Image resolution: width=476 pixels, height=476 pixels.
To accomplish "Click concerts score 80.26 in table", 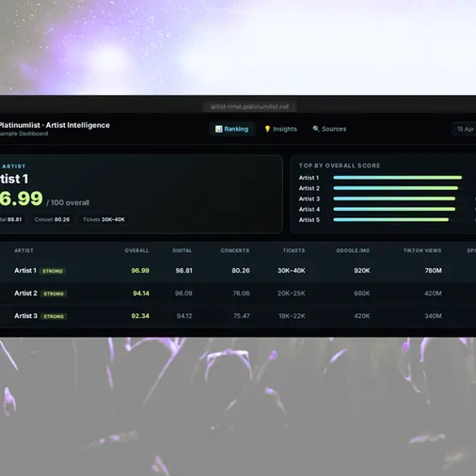I will point(241,270).
